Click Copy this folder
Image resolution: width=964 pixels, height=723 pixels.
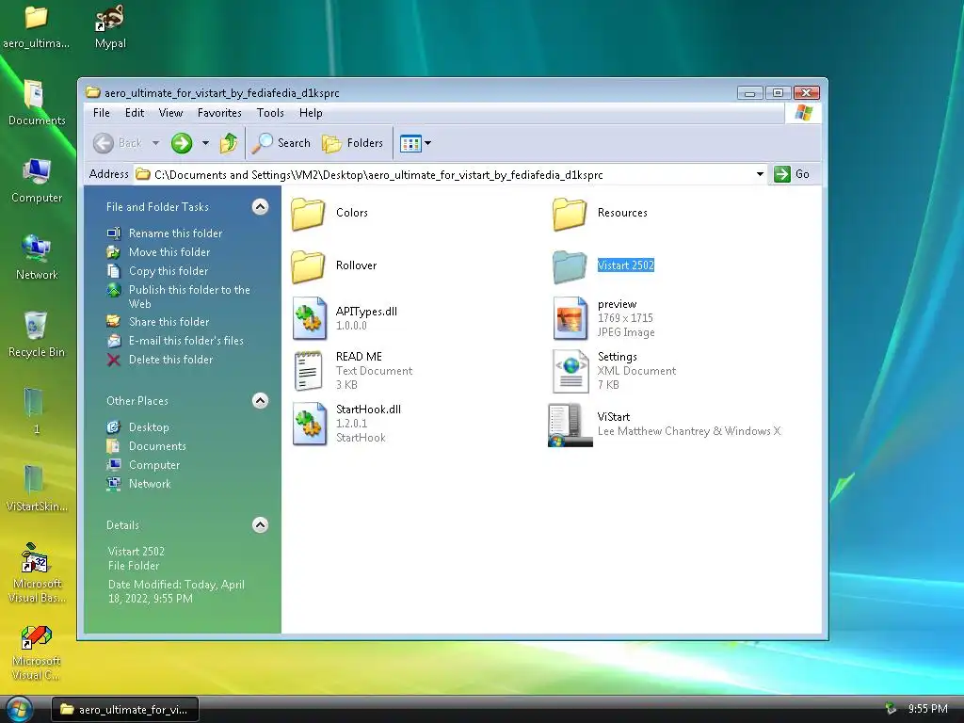point(157,271)
